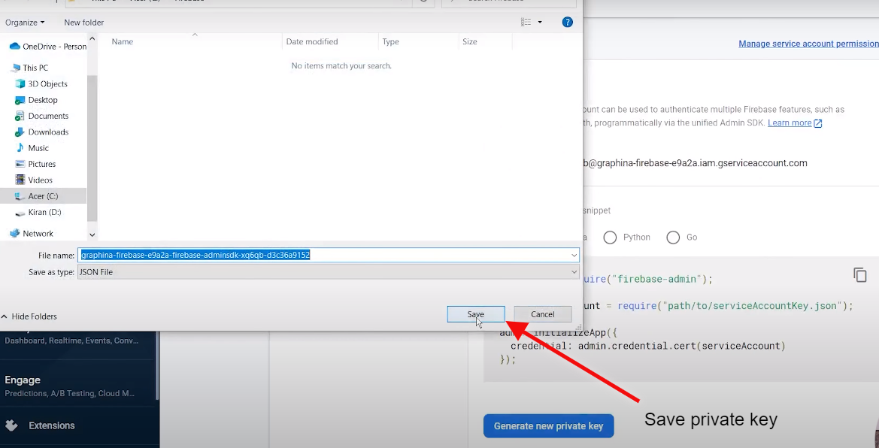Open the File name history dropdown arrow
Screen dimensions: 879x448
pyautogui.click(x=574, y=256)
